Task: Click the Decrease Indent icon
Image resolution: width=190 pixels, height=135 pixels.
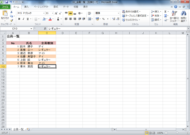Action: tap(80, 19)
